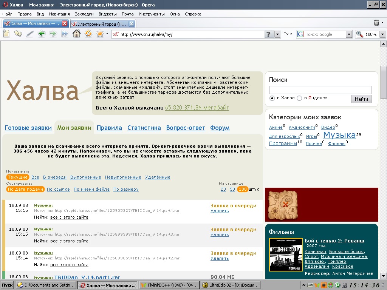
Task: Open the panels icon beside new page
Action: 18,34
